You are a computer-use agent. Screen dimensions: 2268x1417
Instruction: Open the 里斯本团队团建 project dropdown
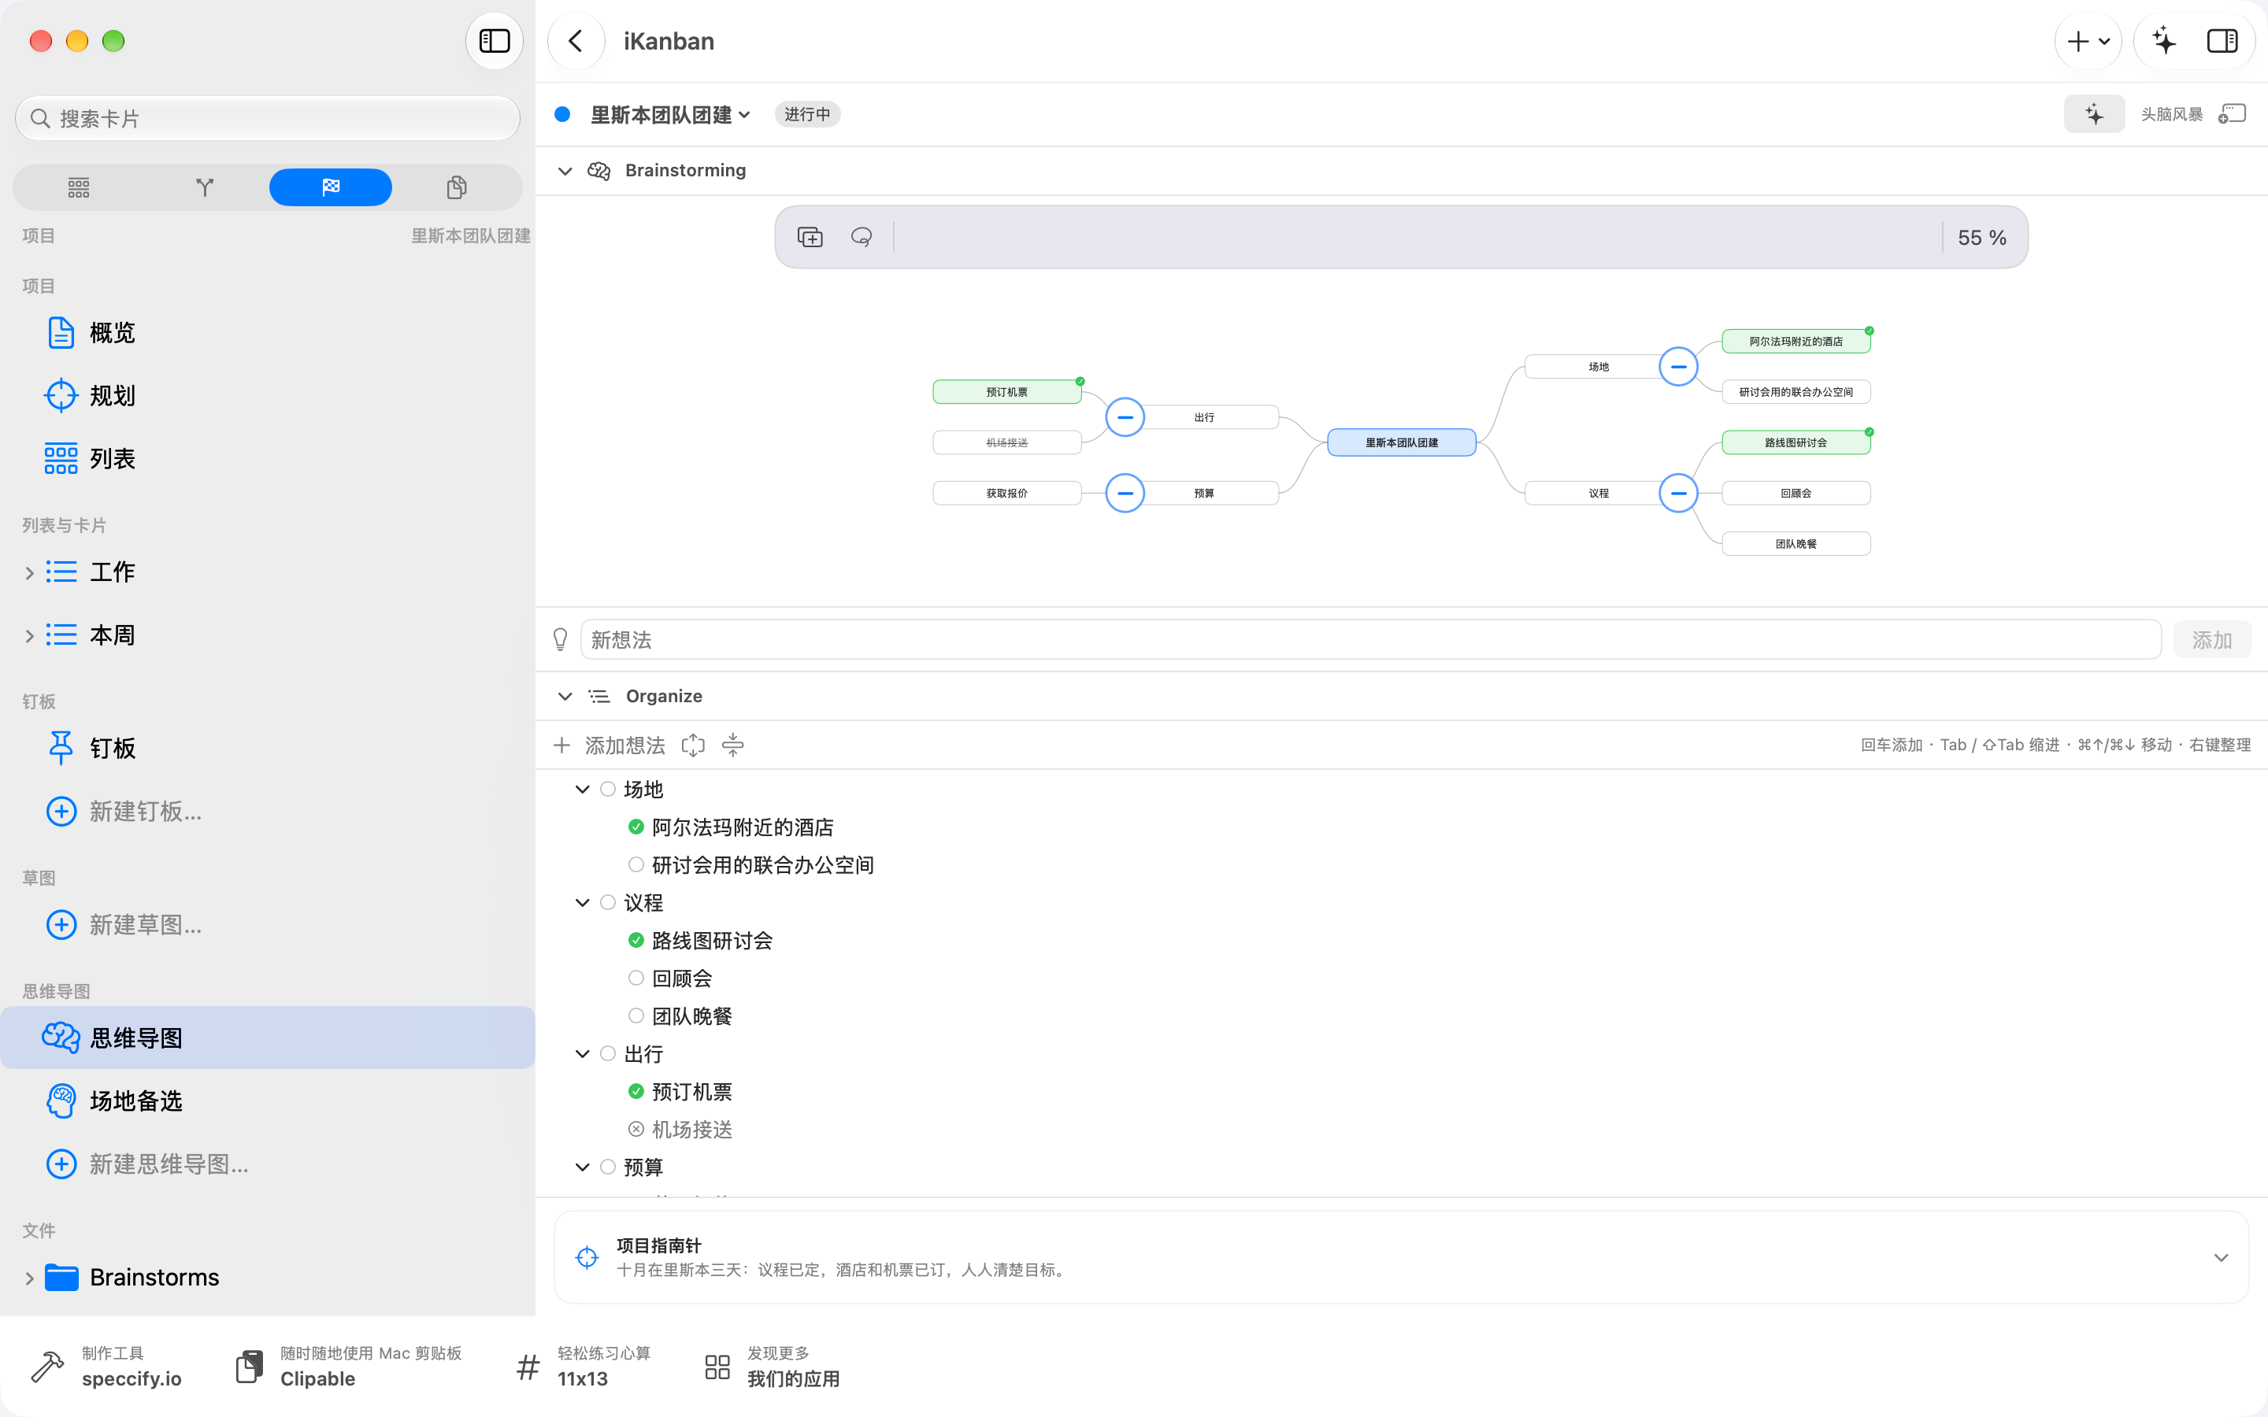(x=670, y=114)
